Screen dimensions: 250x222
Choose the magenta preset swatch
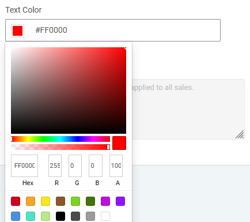(x=105, y=201)
